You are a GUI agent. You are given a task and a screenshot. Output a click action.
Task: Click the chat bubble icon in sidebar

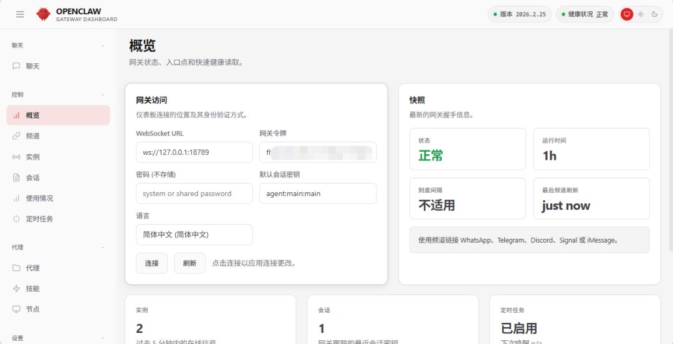[16, 66]
